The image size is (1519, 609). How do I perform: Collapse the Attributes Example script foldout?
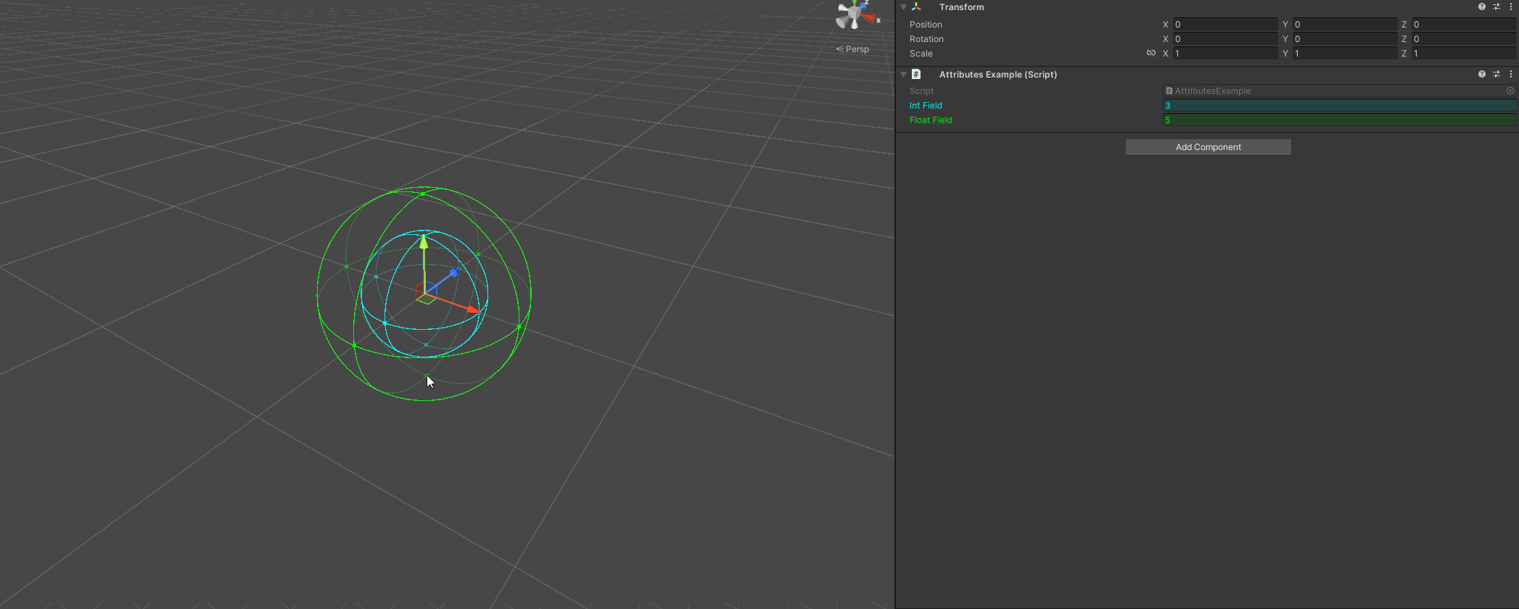(x=903, y=74)
